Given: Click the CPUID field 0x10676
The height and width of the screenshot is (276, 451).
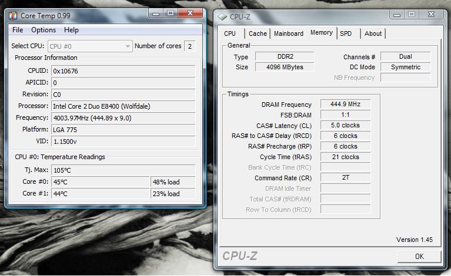Looking at the screenshot, I should [x=123, y=71].
